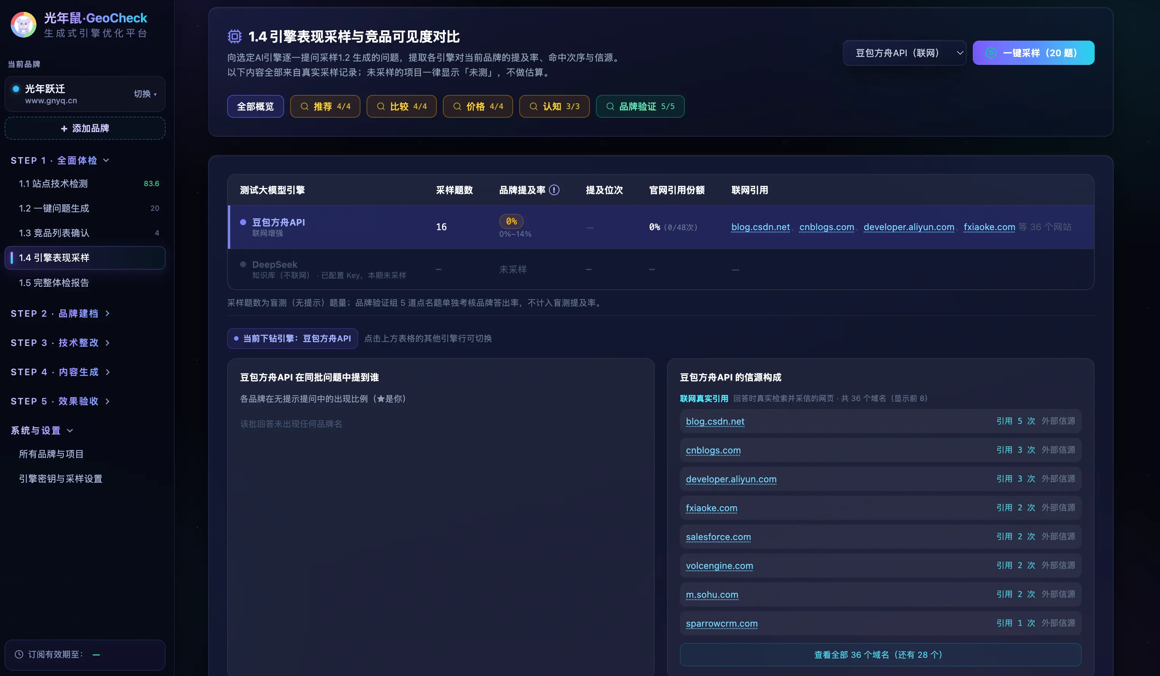Click the 当前下钻引擎：豆包方舟API chip
This screenshot has height=676, width=1160.
click(x=292, y=338)
